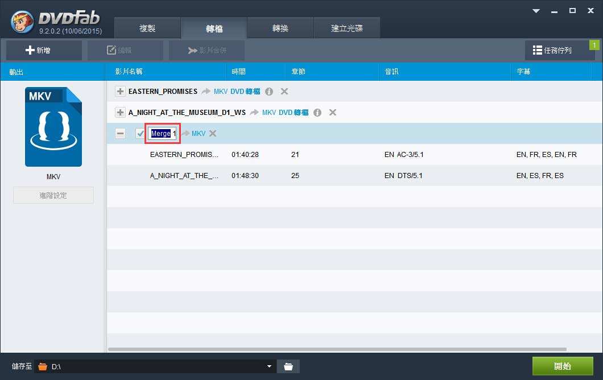Open the output folder browse icon

point(288,366)
